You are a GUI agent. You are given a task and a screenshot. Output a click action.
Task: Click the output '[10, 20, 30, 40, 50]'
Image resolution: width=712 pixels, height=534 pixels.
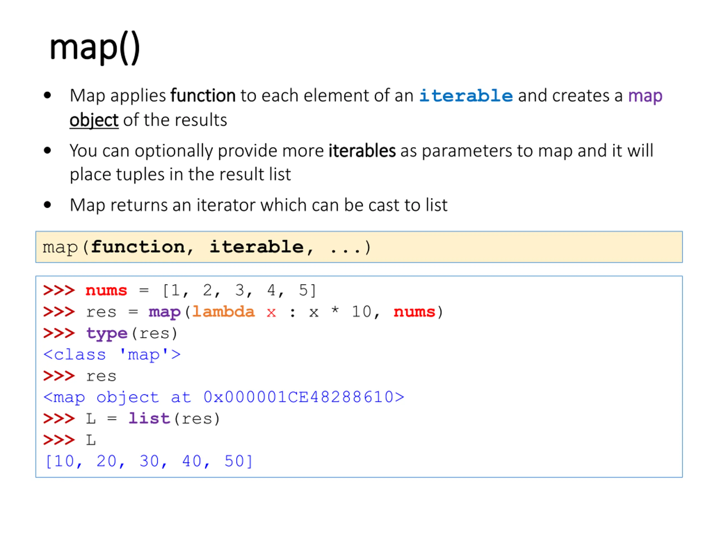tap(149, 462)
